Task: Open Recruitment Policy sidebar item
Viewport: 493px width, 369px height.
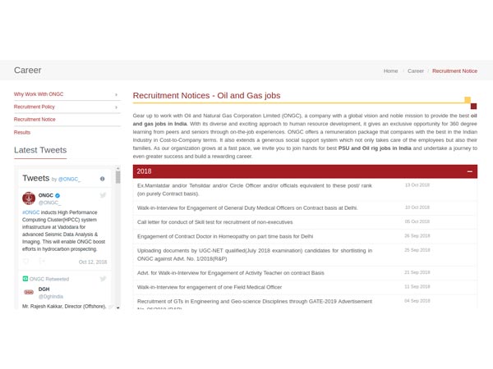Action: point(35,107)
